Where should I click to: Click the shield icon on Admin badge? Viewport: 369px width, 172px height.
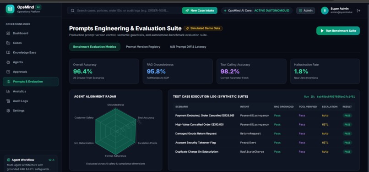[300, 11]
